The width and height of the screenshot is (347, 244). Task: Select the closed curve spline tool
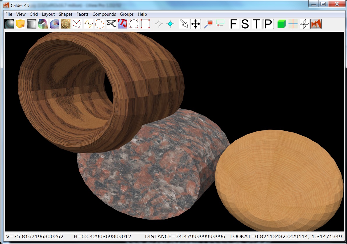click(100, 24)
